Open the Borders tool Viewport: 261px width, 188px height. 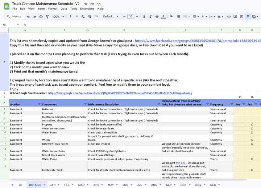coord(178,17)
